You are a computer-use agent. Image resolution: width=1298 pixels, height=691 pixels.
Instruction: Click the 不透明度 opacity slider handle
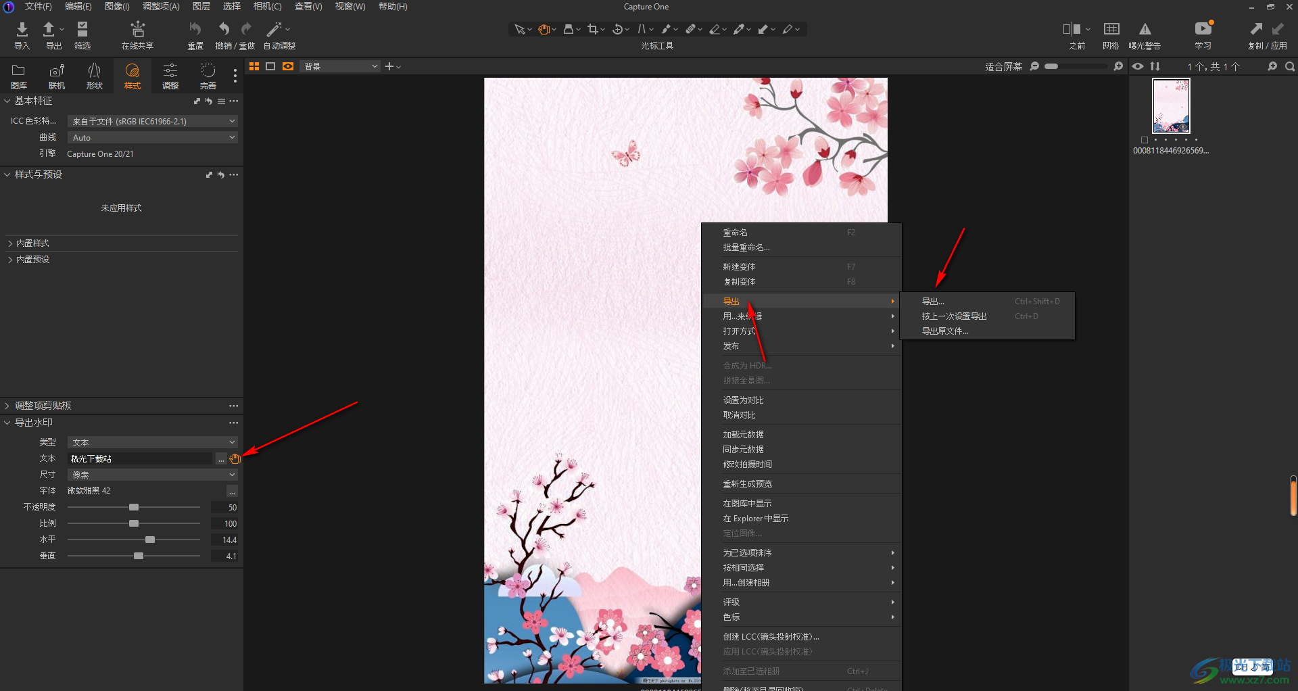(134, 507)
